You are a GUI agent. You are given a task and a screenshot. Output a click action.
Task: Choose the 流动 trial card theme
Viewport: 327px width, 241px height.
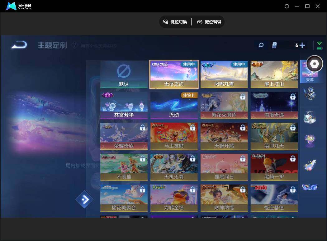point(174,105)
